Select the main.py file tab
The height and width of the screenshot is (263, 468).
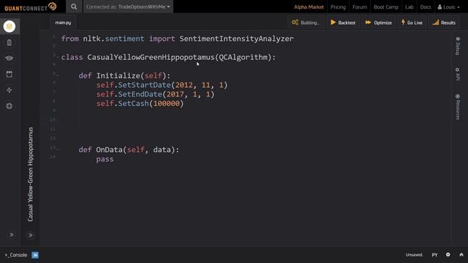[x=63, y=23]
